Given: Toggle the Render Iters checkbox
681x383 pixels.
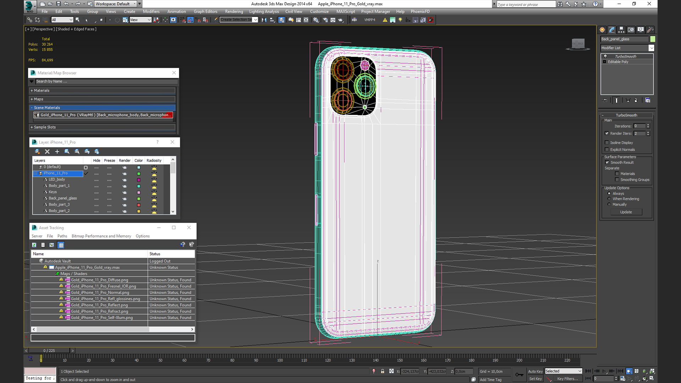Looking at the screenshot, I should 607,133.
